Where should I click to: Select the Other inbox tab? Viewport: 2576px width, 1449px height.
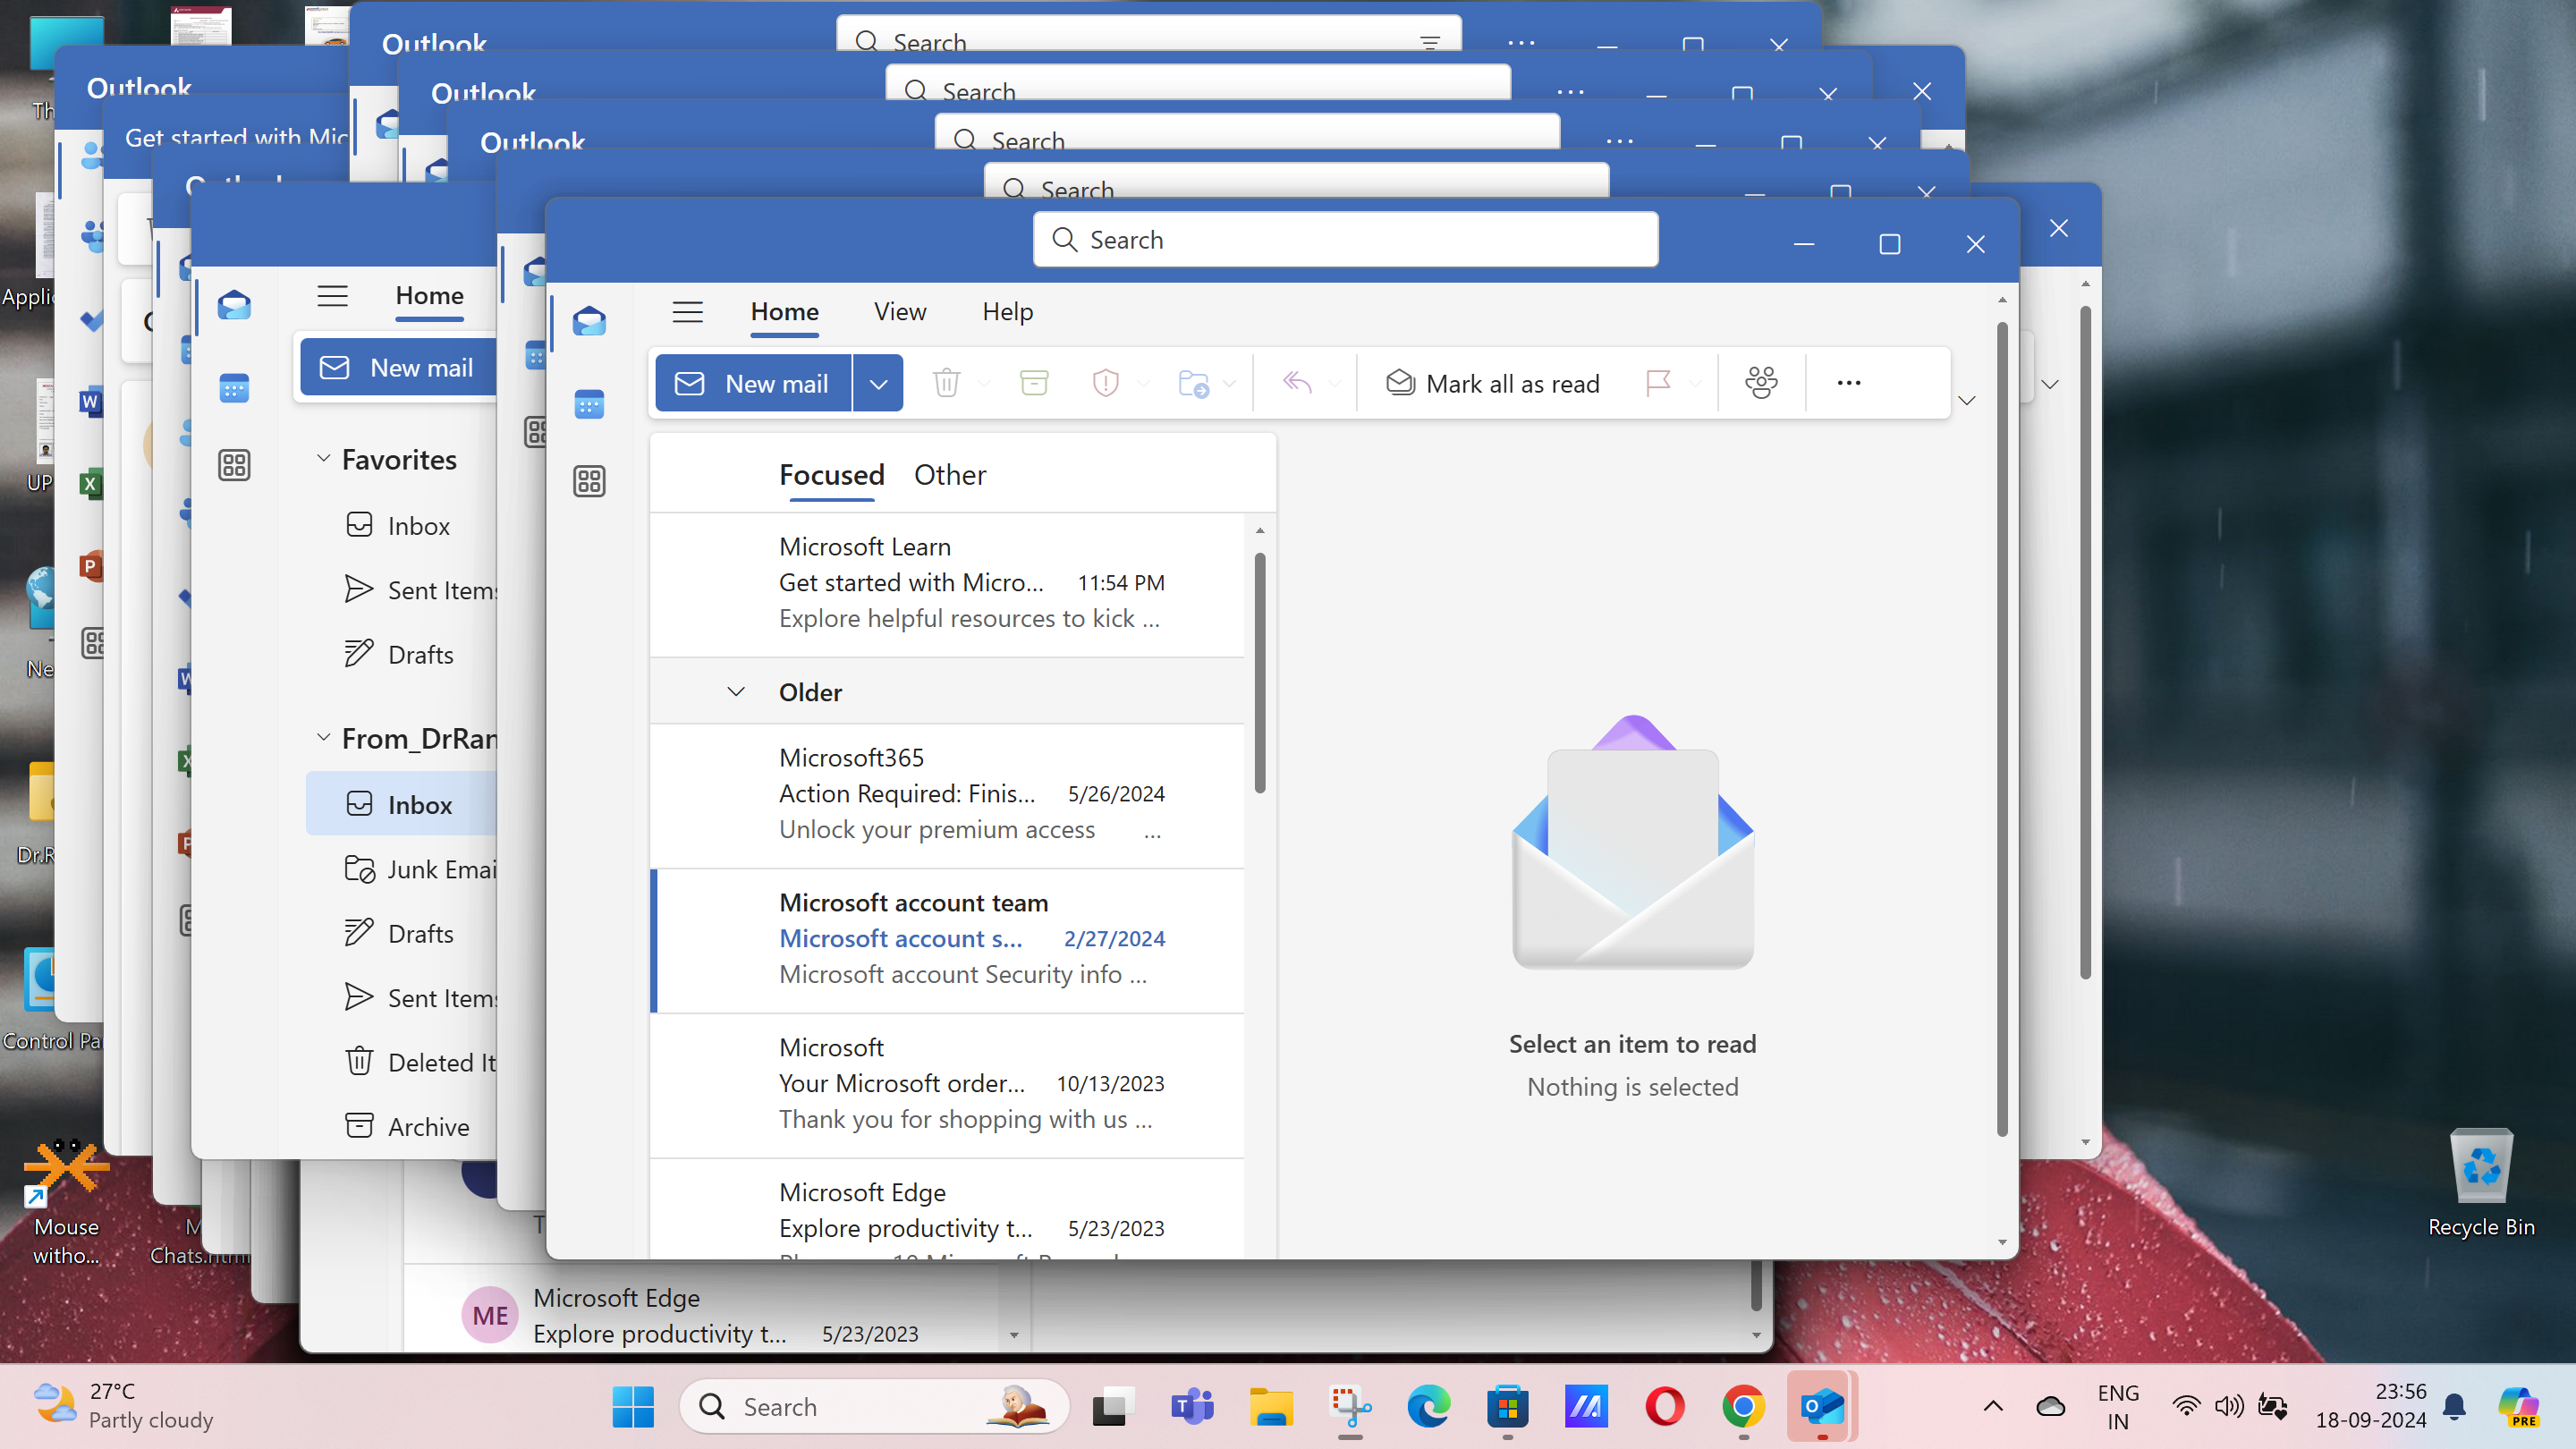click(x=950, y=475)
